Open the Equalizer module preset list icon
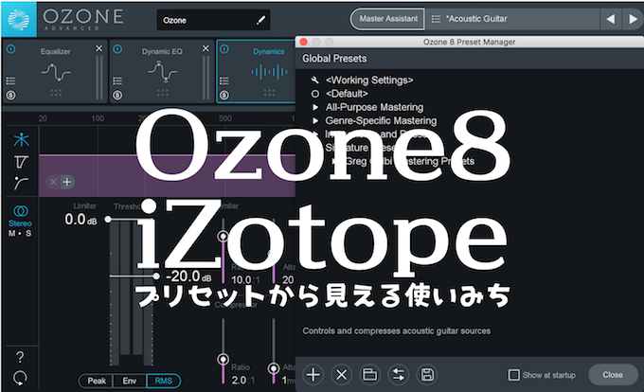Image resolution: width=644 pixels, height=392 pixels. coord(11,80)
